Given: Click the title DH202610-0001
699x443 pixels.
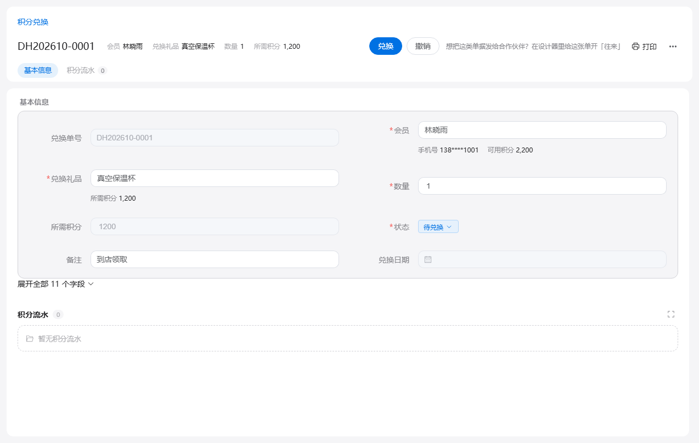Looking at the screenshot, I should pos(56,46).
